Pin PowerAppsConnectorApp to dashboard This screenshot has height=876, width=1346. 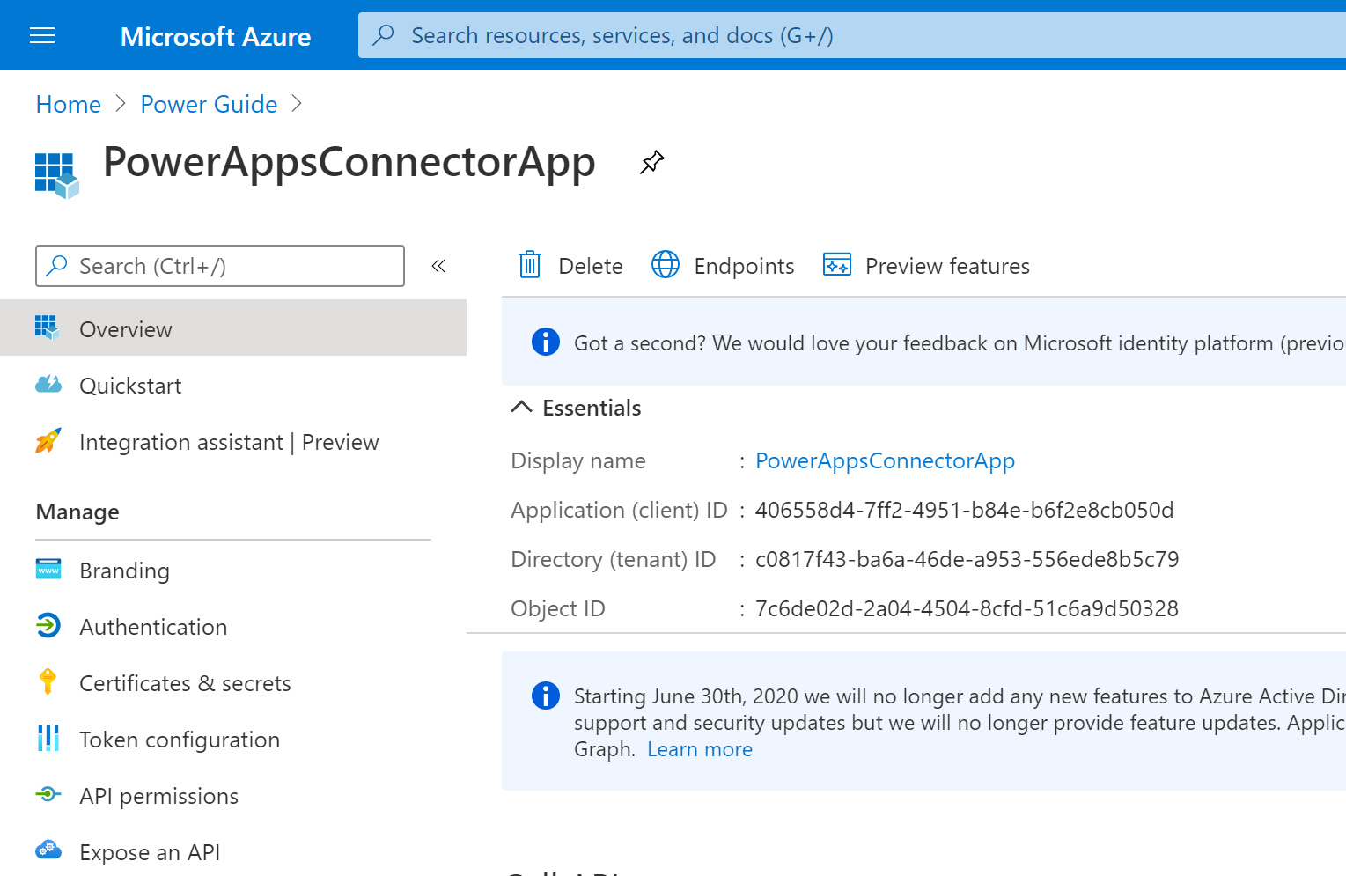(651, 162)
